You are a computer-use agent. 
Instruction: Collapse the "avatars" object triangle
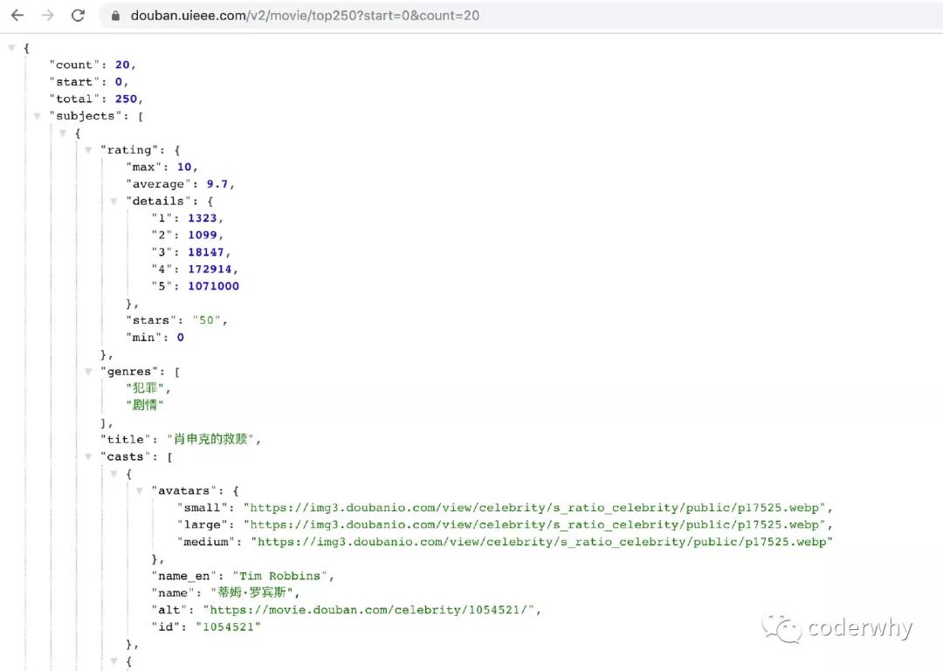click(x=140, y=490)
